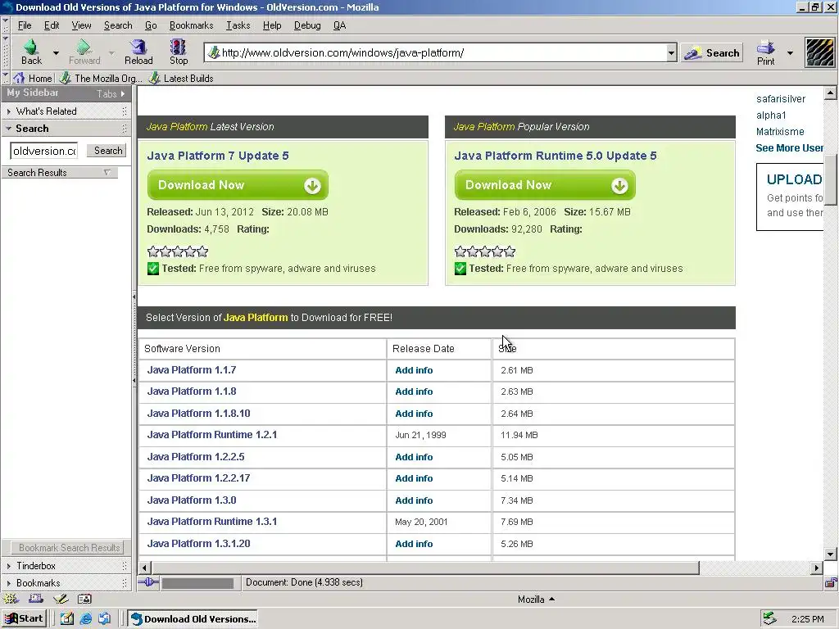Image resolution: width=839 pixels, height=629 pixels.
Task: Click green arrow icon on Runtime 5.0 download
Action: click(619, 186)
